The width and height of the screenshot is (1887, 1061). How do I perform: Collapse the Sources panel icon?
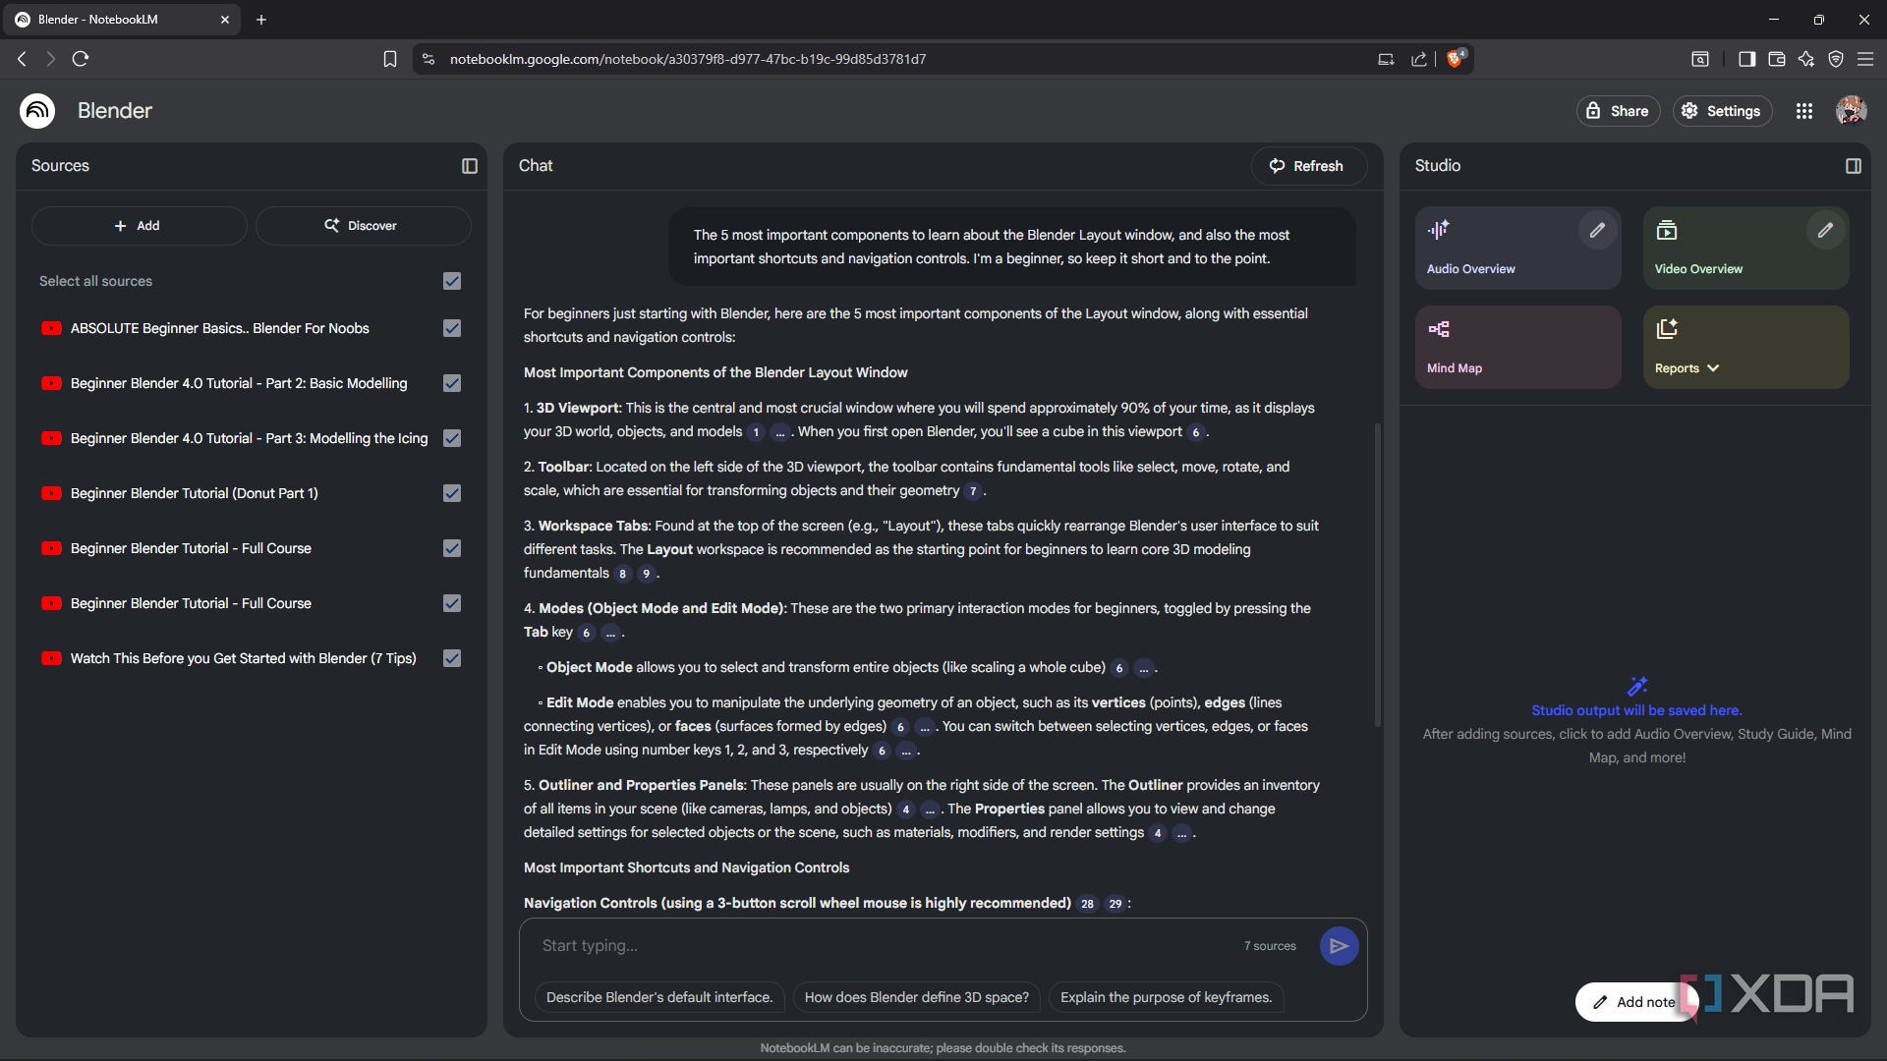click(x=470, y=166)
